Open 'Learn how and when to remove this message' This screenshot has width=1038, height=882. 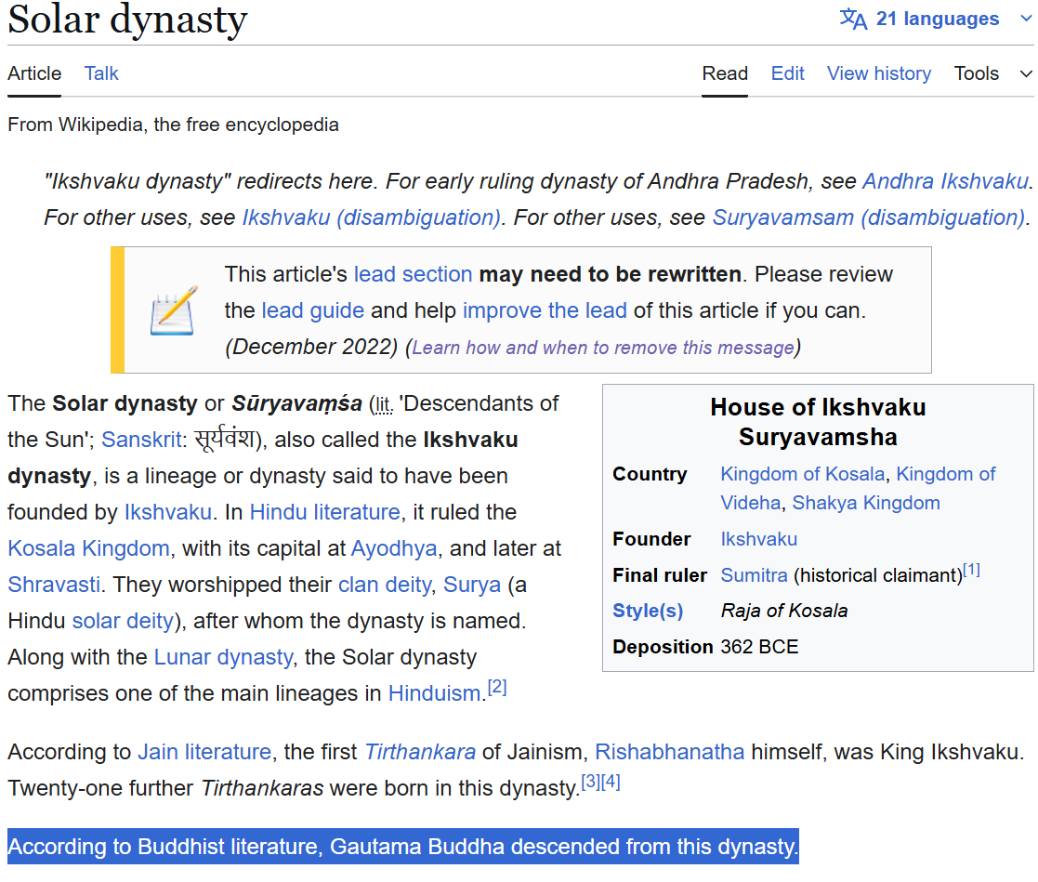pos(602,347)
